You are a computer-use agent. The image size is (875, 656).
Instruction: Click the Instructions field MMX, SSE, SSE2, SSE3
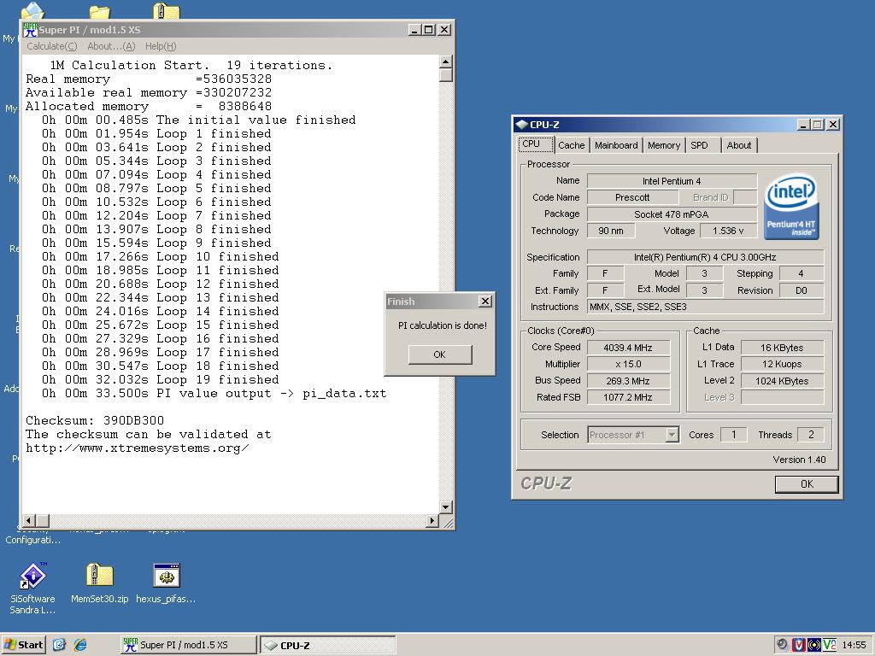pos(705,307)
